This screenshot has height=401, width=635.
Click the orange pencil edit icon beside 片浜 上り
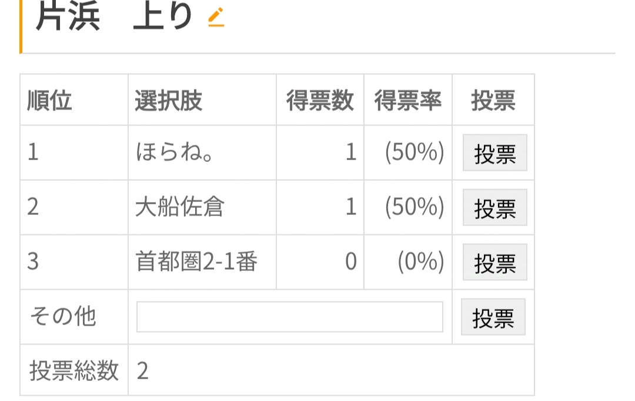pyautogui.click(x=216, y=18)
